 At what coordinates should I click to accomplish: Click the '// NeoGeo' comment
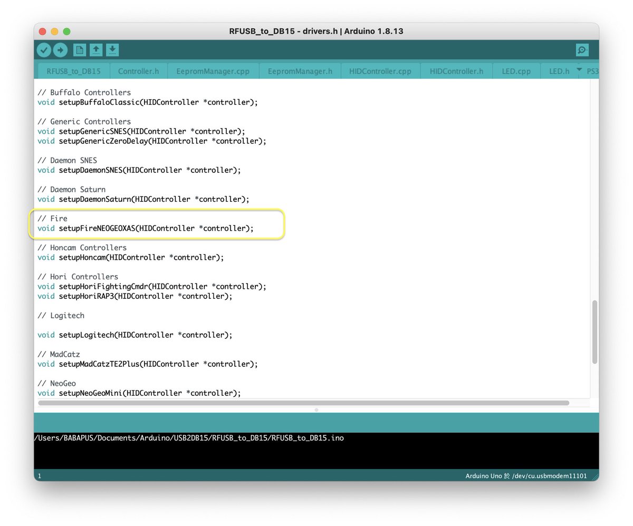tap(57, 383)
